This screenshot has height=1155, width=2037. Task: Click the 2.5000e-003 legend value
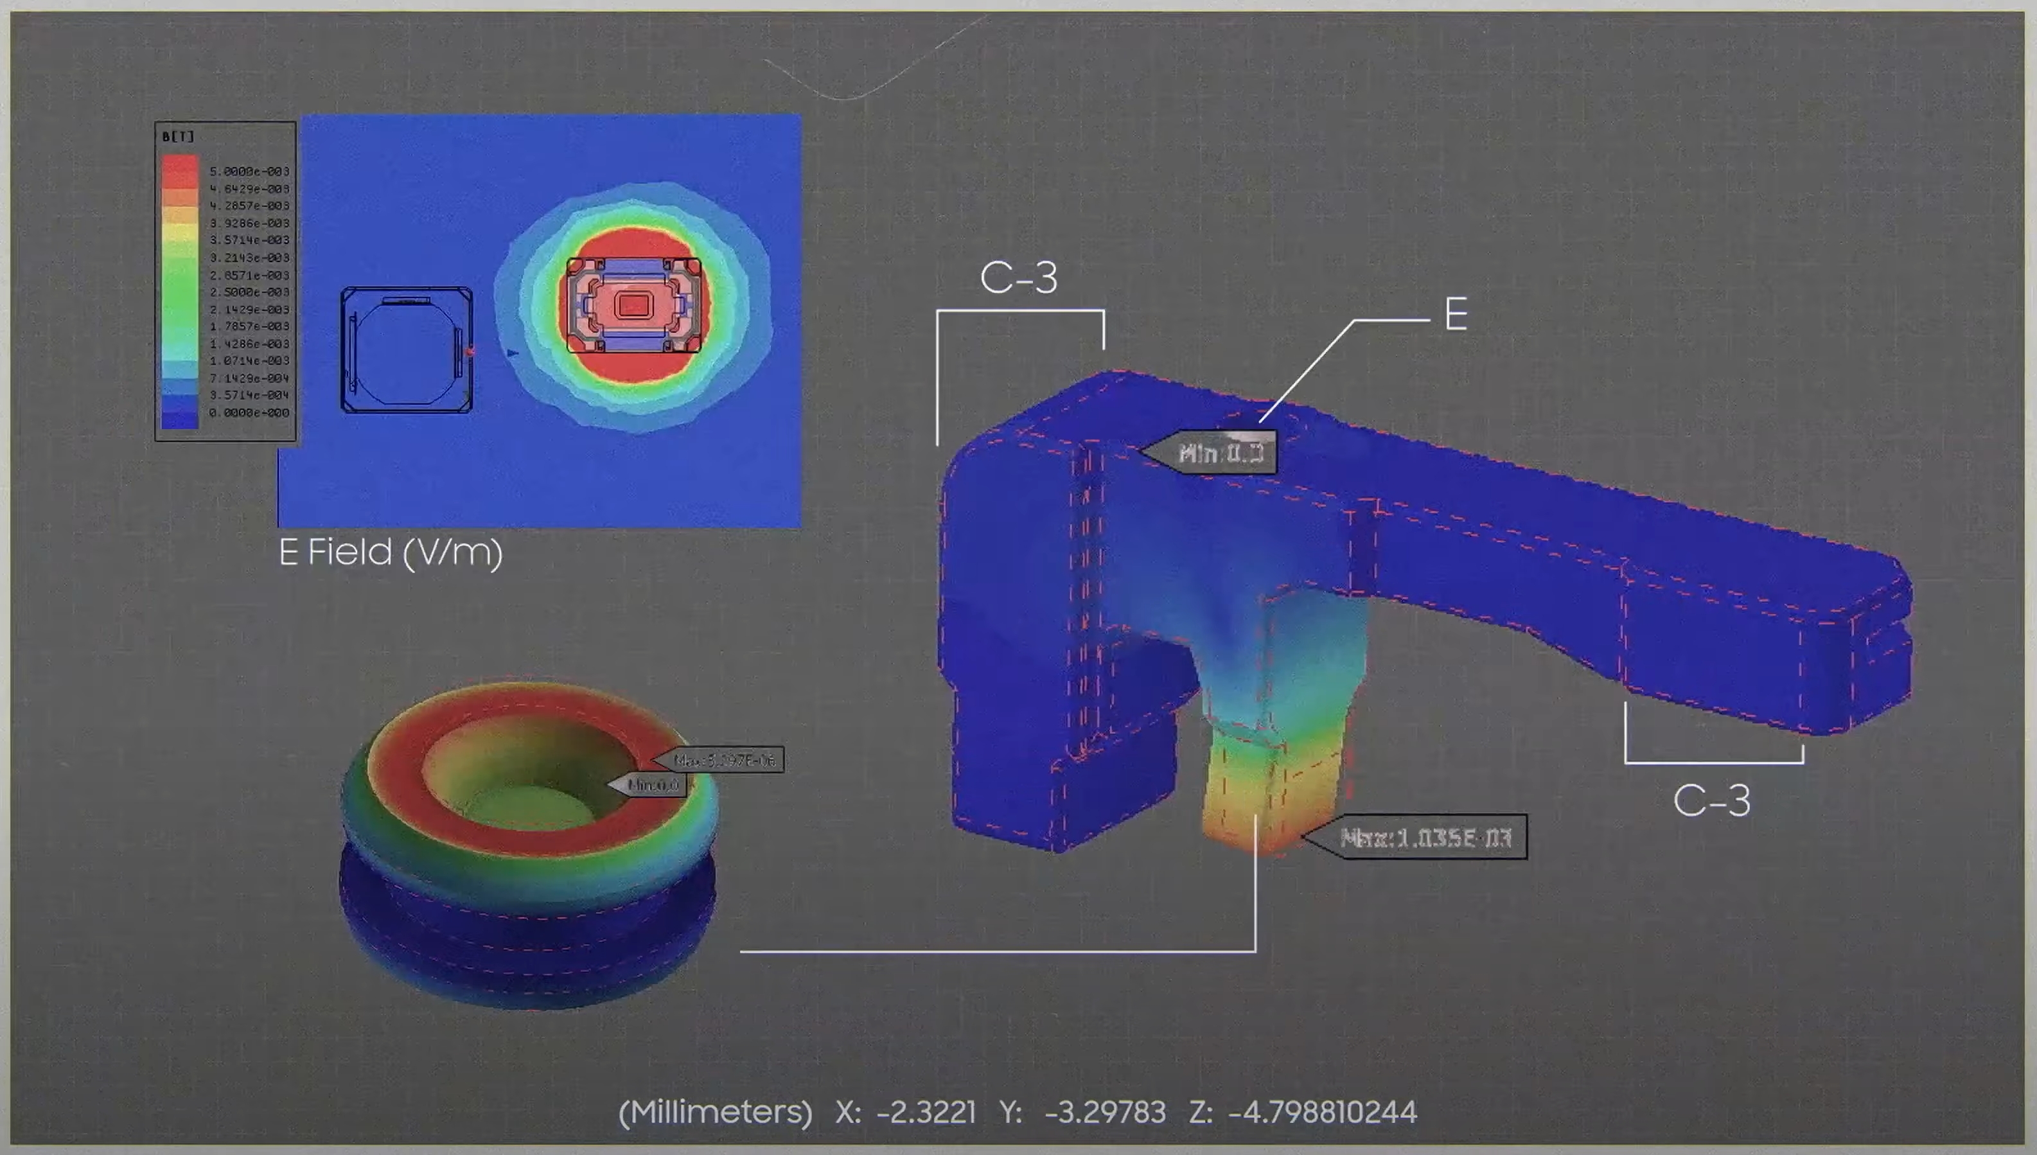click(249, 292)
